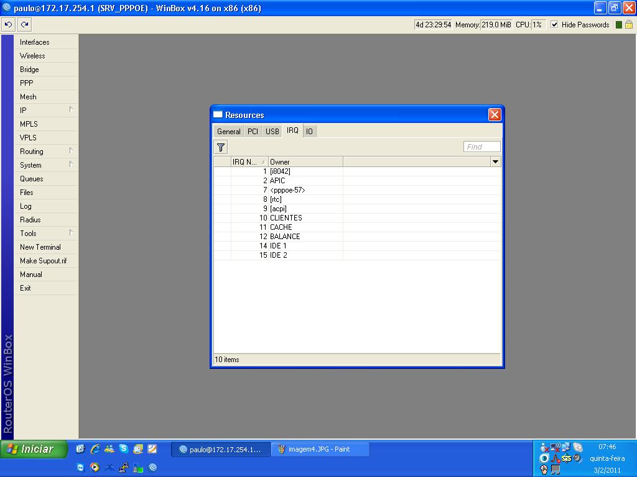This screenshot has width=637, height=477.
Task: Select the [acpi] IRQ row
Action: [357, 209]
